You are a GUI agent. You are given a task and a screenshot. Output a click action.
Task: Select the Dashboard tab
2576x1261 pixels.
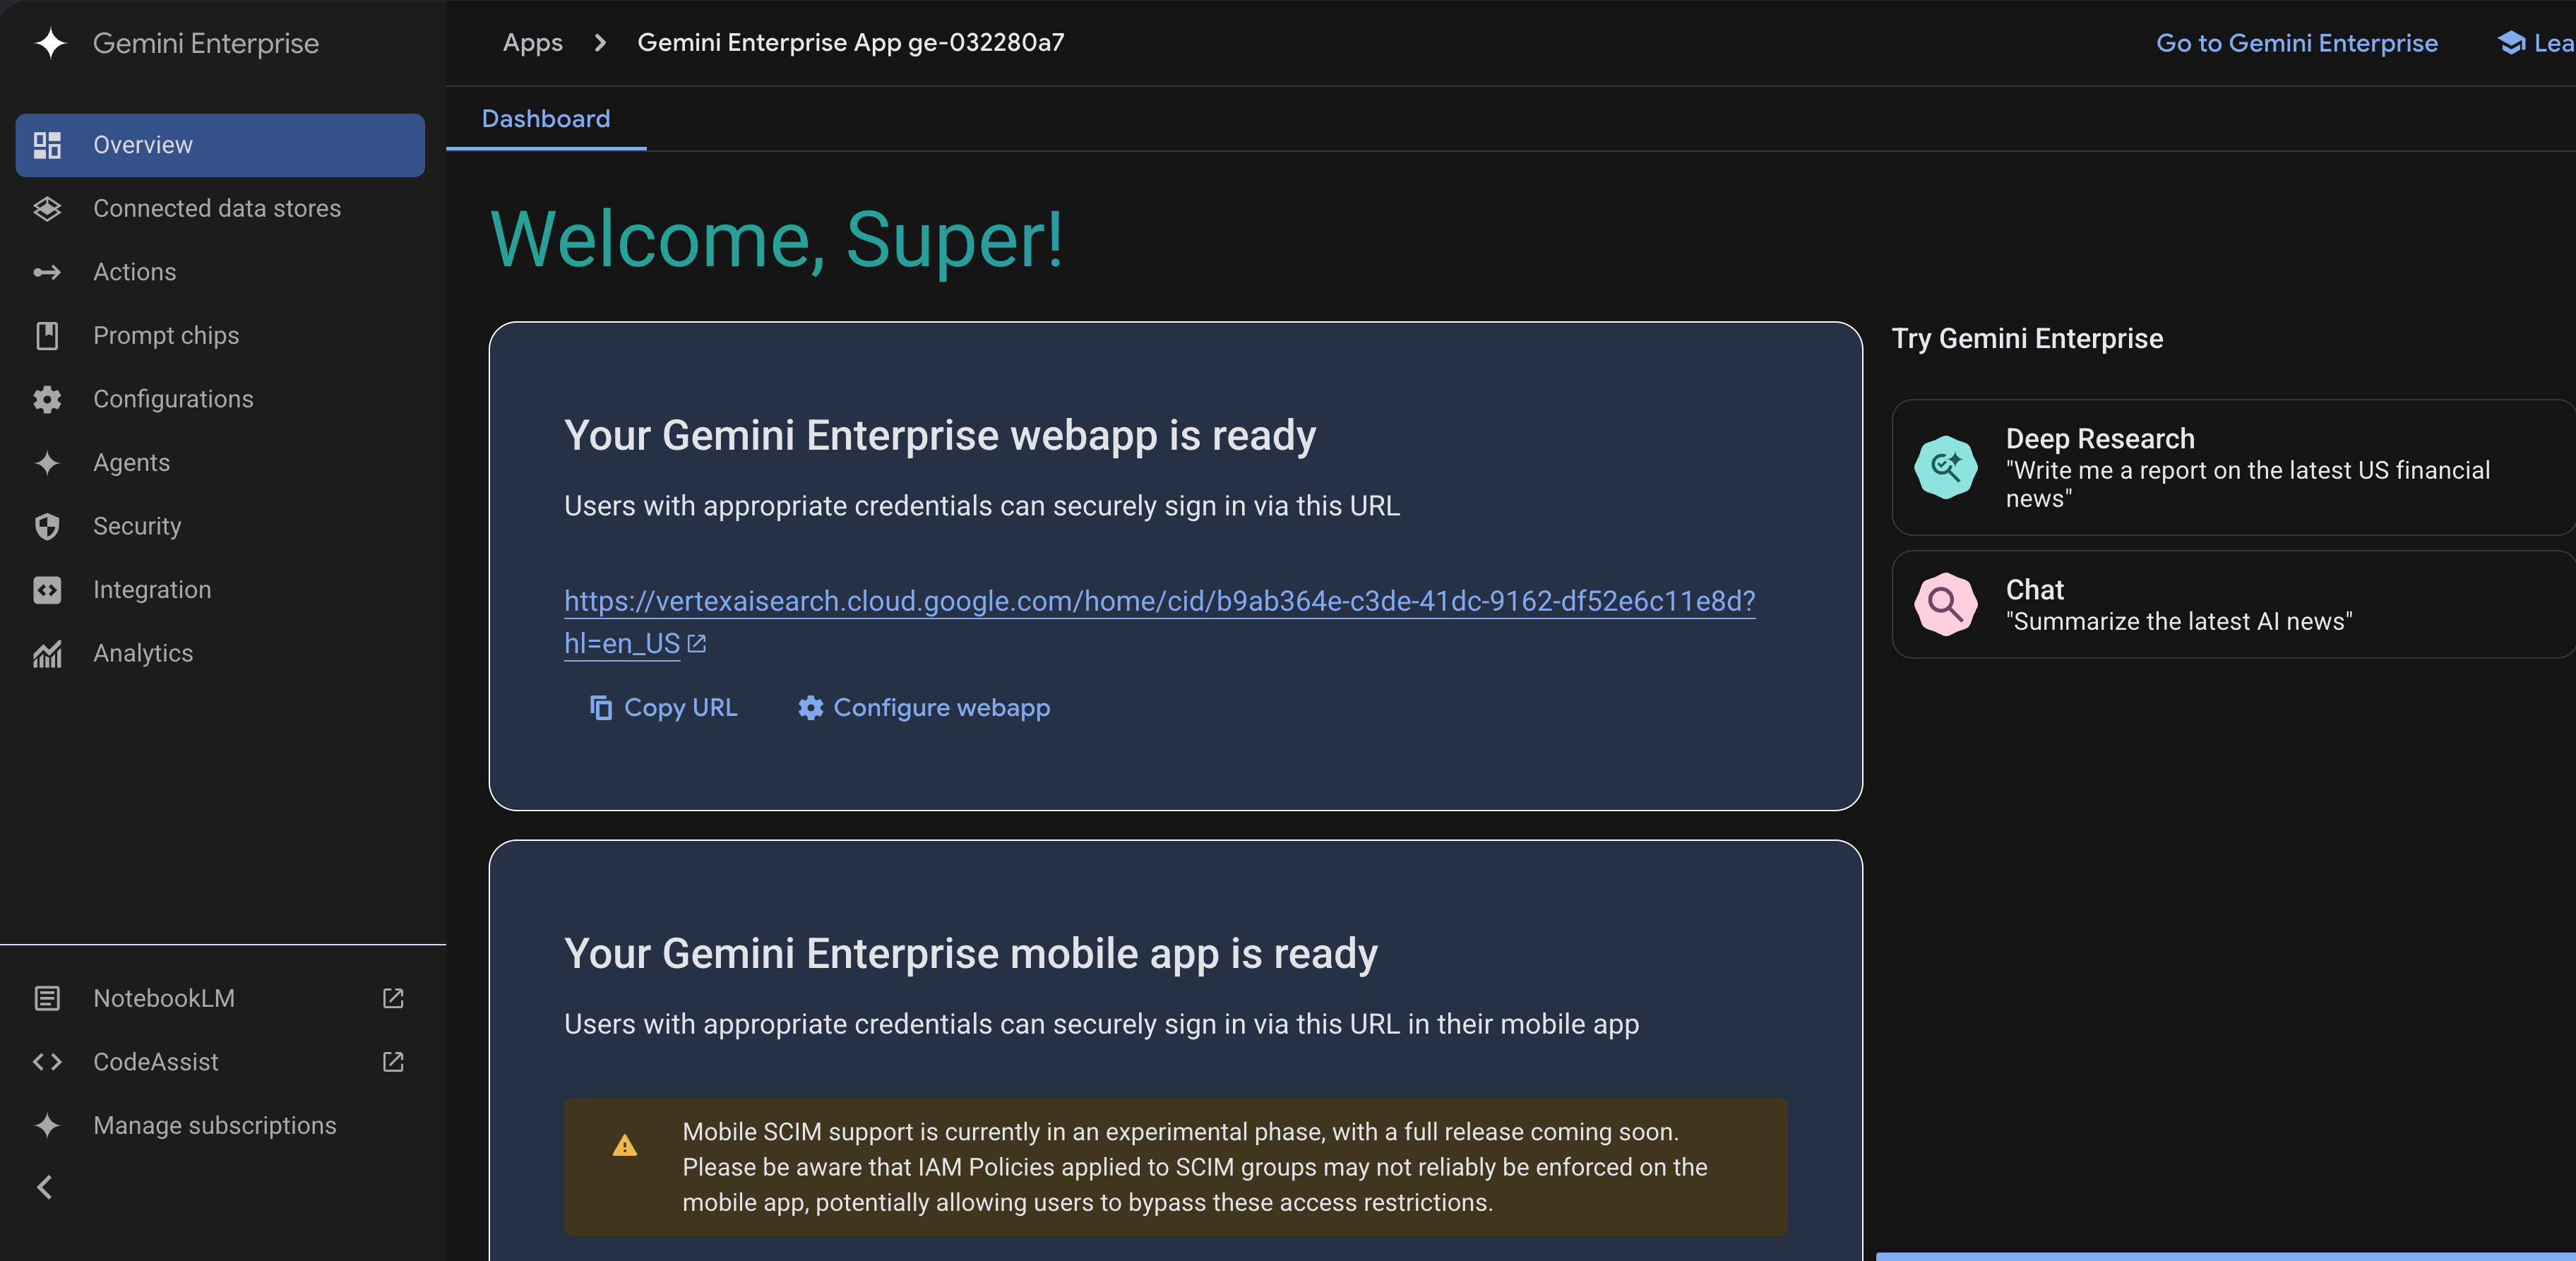pos(546,119)
